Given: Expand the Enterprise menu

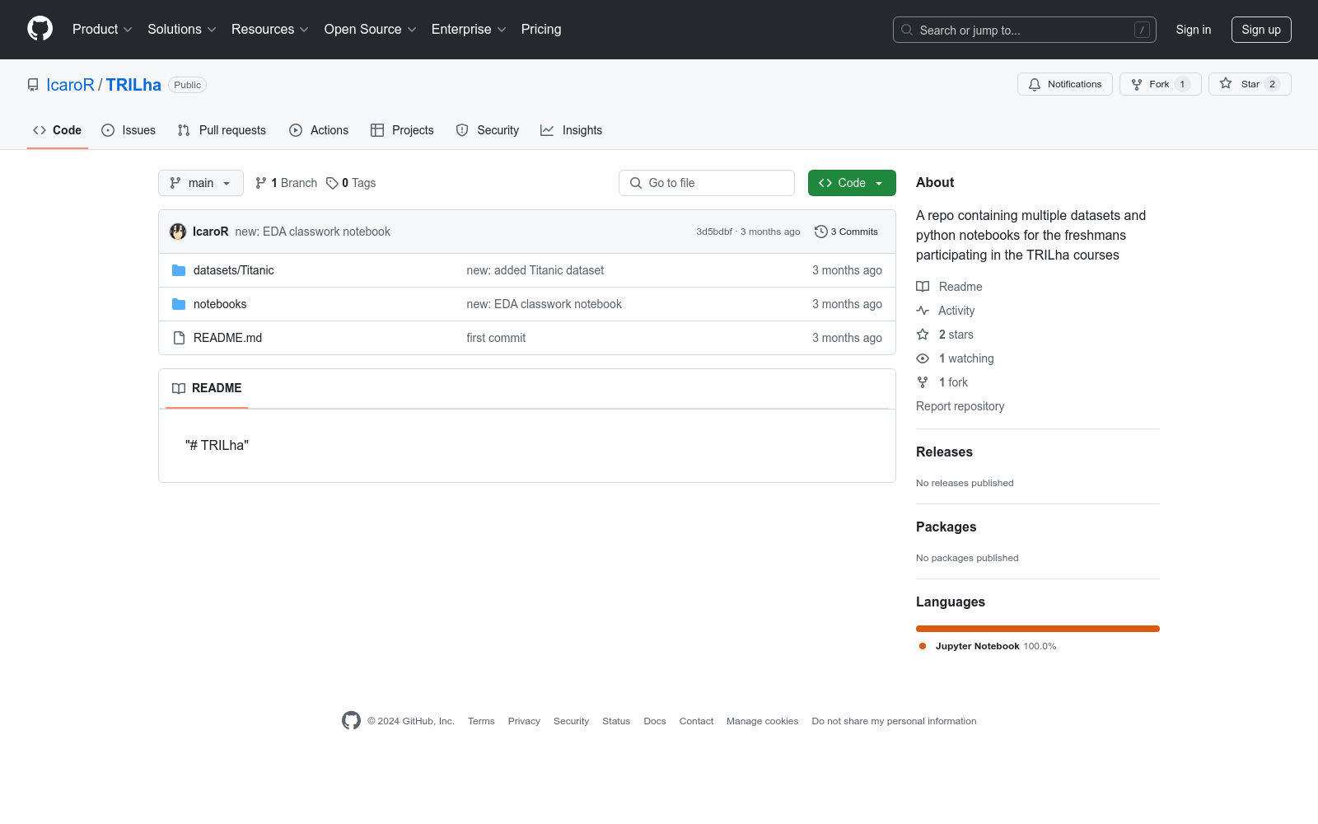Looking at the screenshot, I should pos(469,30).
